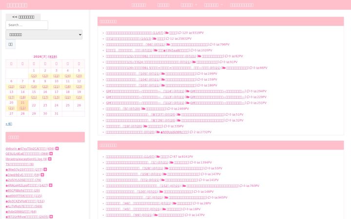The height and width of the screenshot is (219, 351).
Task: Open the (419) monthly archive link
Action: (x=52, y=56)
